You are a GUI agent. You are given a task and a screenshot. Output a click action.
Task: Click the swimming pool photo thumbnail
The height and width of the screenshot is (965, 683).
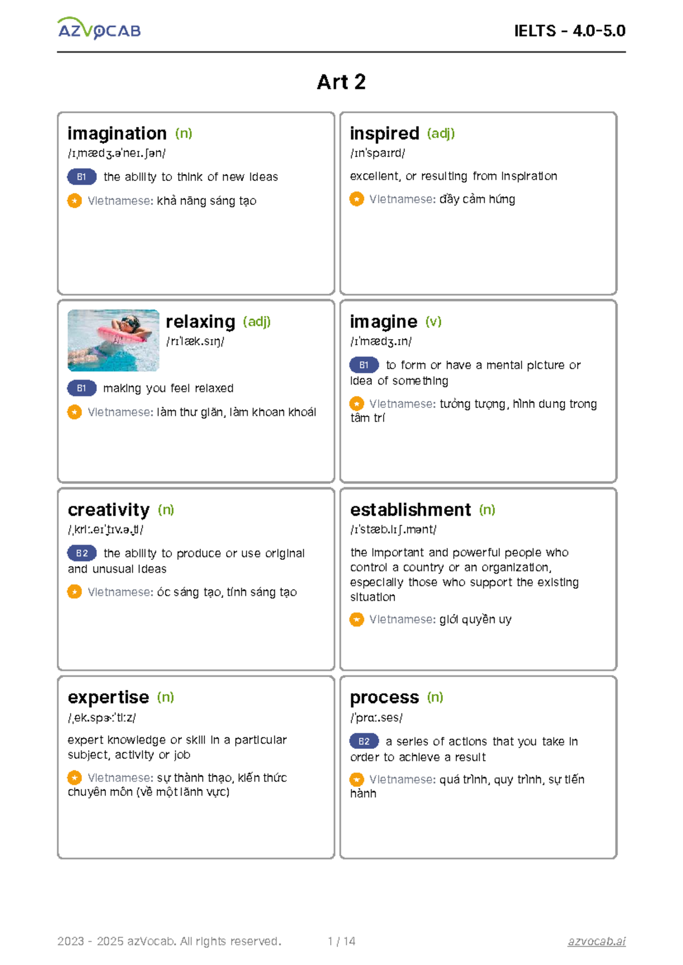coord(113,340)
